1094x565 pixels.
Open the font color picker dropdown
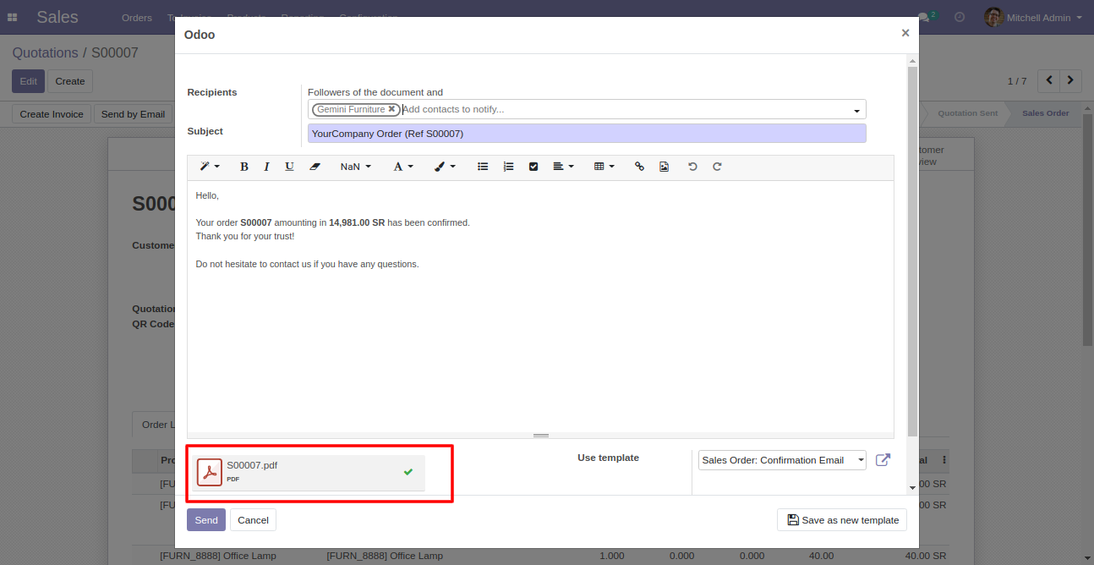coord(403,167)
